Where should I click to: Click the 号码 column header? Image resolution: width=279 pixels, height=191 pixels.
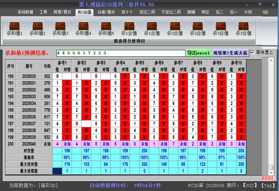(x=47, y=66)
